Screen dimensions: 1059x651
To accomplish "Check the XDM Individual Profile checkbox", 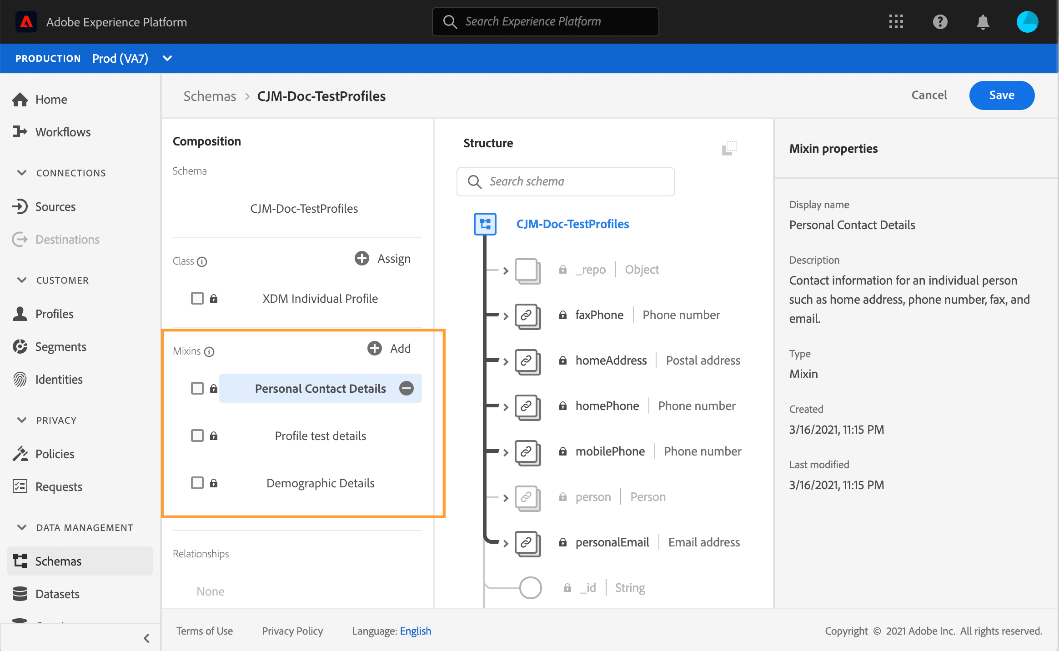I will (197, 299).
